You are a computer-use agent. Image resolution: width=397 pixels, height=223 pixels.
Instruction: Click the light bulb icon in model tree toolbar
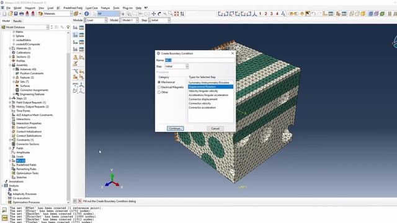pos(68,27)
